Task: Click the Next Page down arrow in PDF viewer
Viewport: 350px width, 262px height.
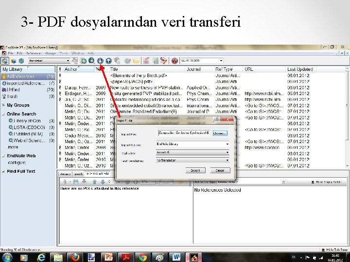Action: [103, 182]
